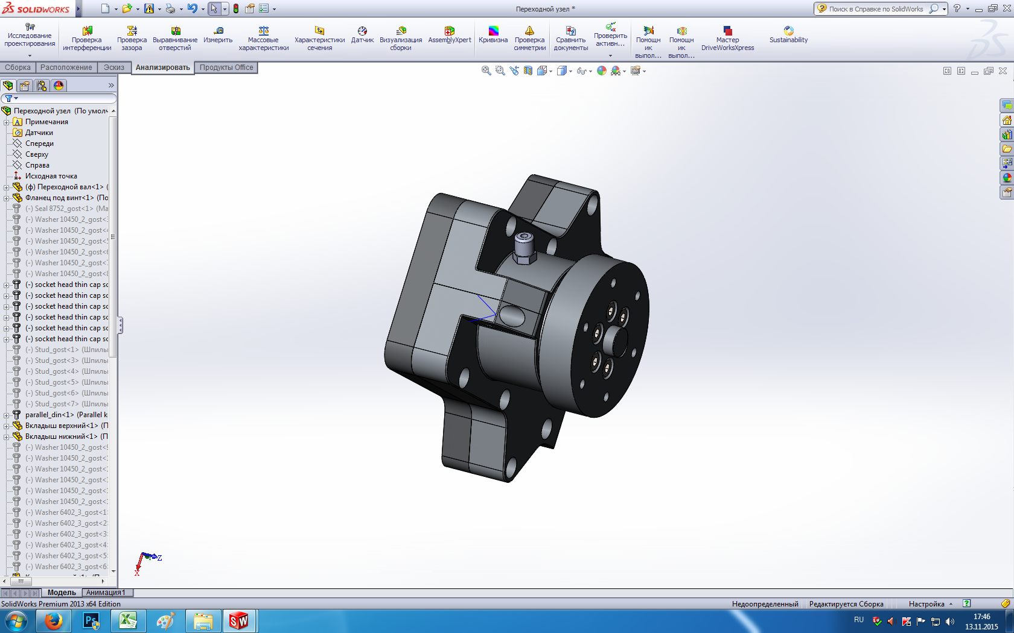Launch Выравнивание отверстий
The width and height of the screenshot is (1014, 633).
click(x=175, y=39)
